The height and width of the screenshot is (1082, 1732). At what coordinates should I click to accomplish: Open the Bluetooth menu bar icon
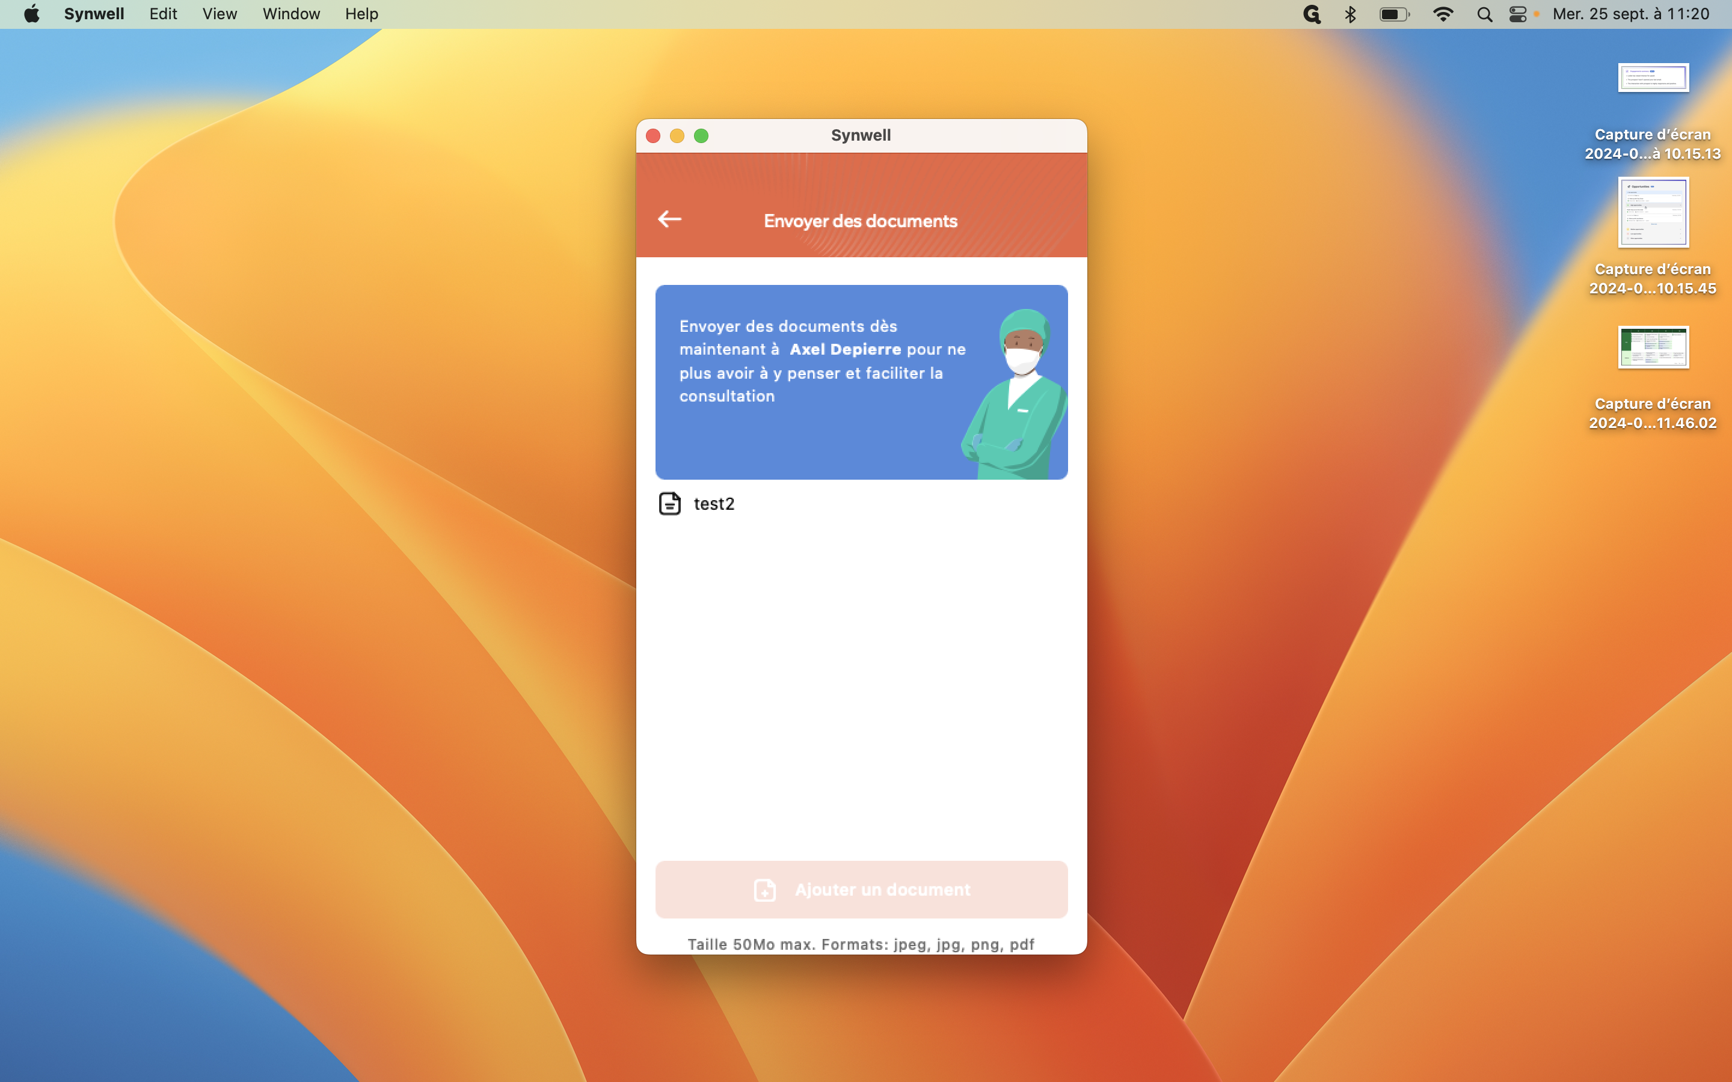click(x=1350, y=14)
